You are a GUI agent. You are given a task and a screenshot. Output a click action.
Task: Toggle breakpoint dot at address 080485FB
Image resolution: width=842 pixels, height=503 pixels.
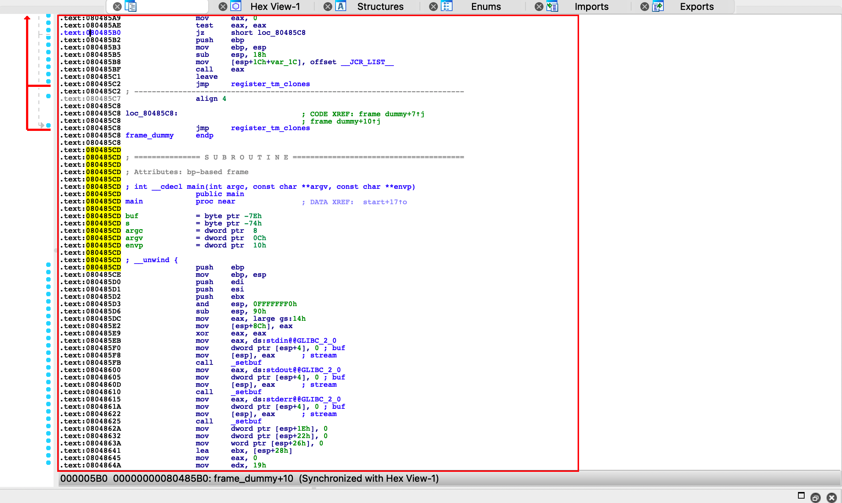coord(48,360)
